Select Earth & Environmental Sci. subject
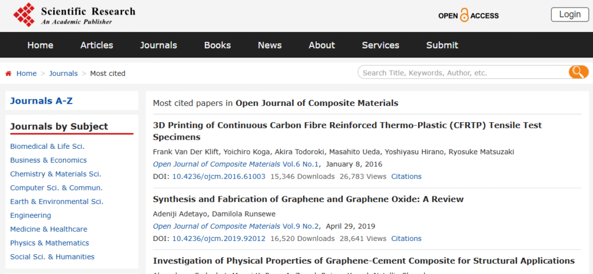This screenshot has width=593, height=274. pyautogui.click(x=57, y=202)
